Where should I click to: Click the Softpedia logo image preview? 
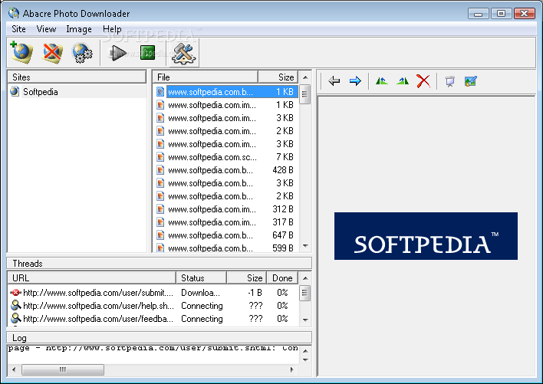point(426,236)
